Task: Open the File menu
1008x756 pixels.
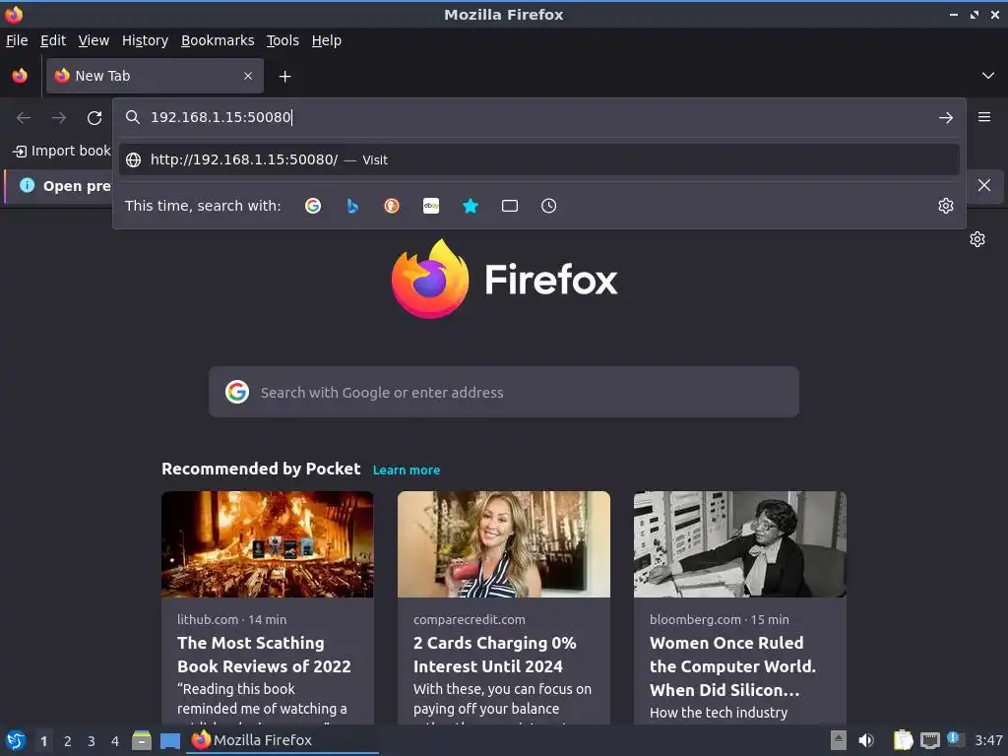Action: (x=17, y=40)
